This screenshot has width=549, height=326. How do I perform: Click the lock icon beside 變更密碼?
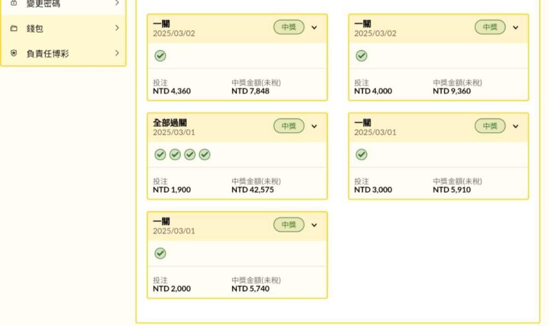click(x=14, y=4)
